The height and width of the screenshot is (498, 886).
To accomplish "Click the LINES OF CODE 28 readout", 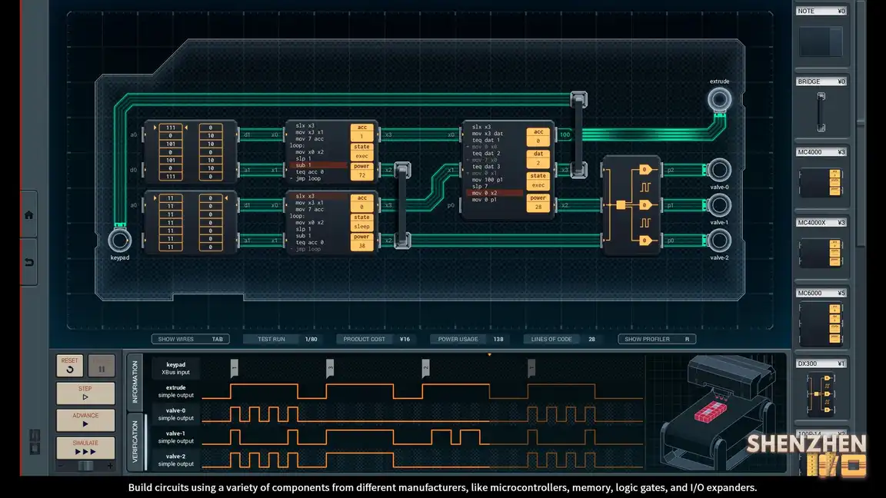I will [563, 340].
